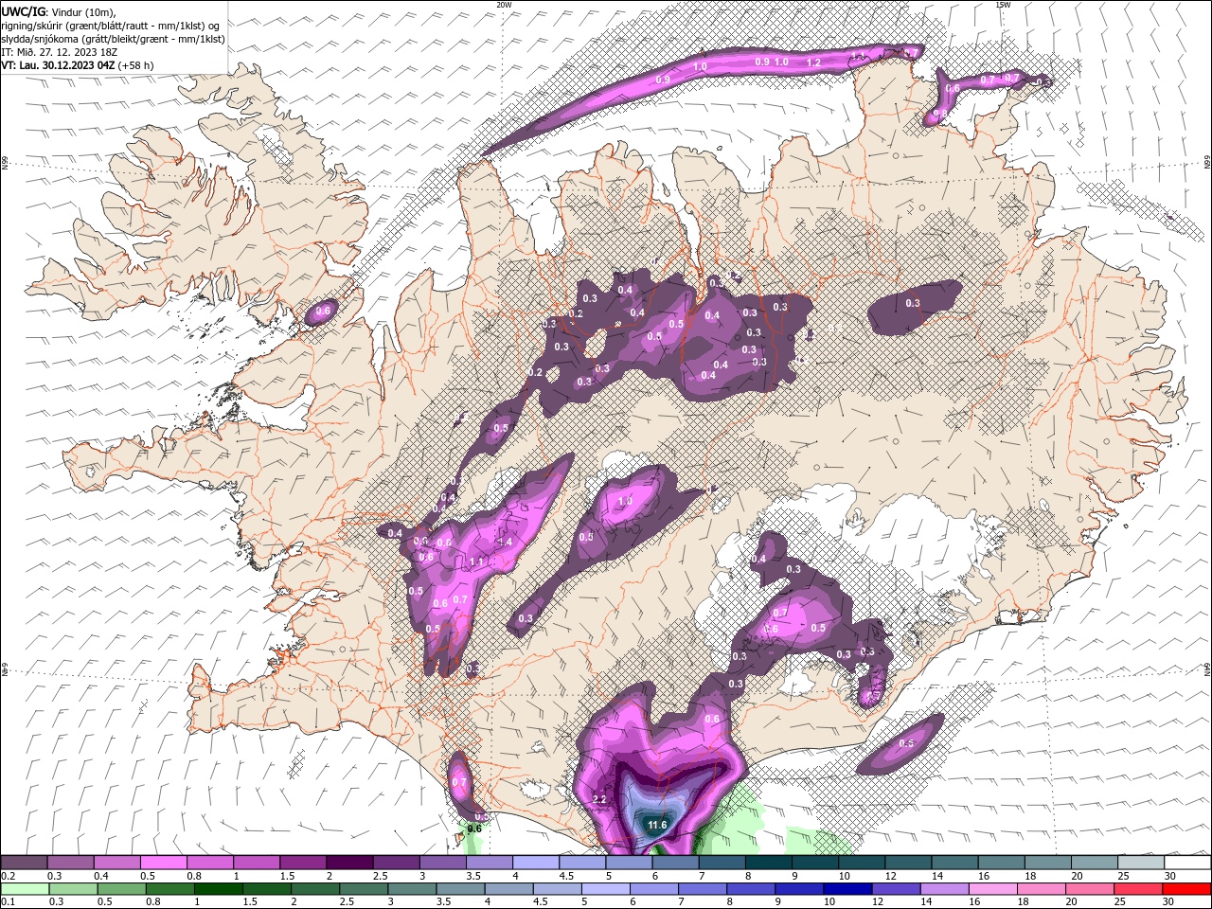1212x909 pixels.
Task: Pick the bright pink 0.5 swatch in the upper legend
Action: [163, 863]
